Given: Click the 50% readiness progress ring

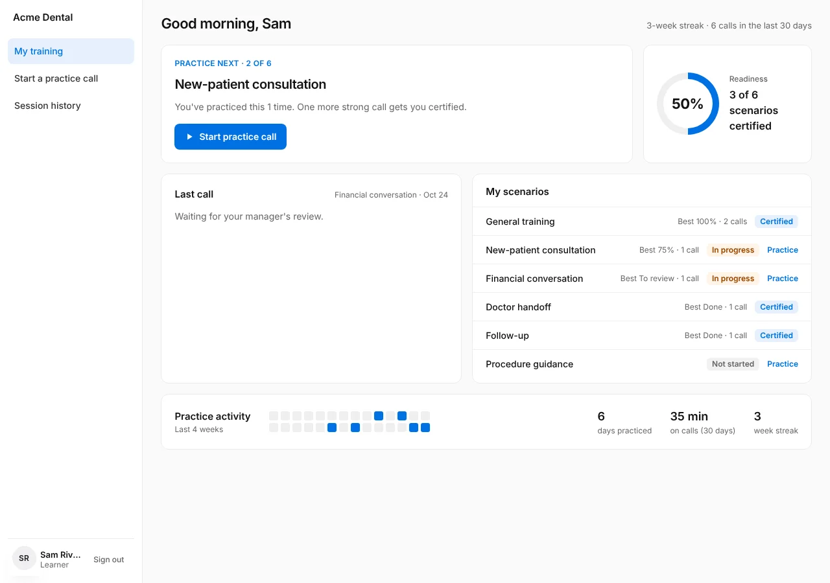Looking at the screenshot, I should pyautogui.click(x=687, y=104).
